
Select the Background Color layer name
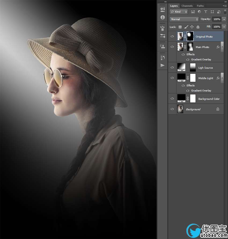click(x=209, y=99)
